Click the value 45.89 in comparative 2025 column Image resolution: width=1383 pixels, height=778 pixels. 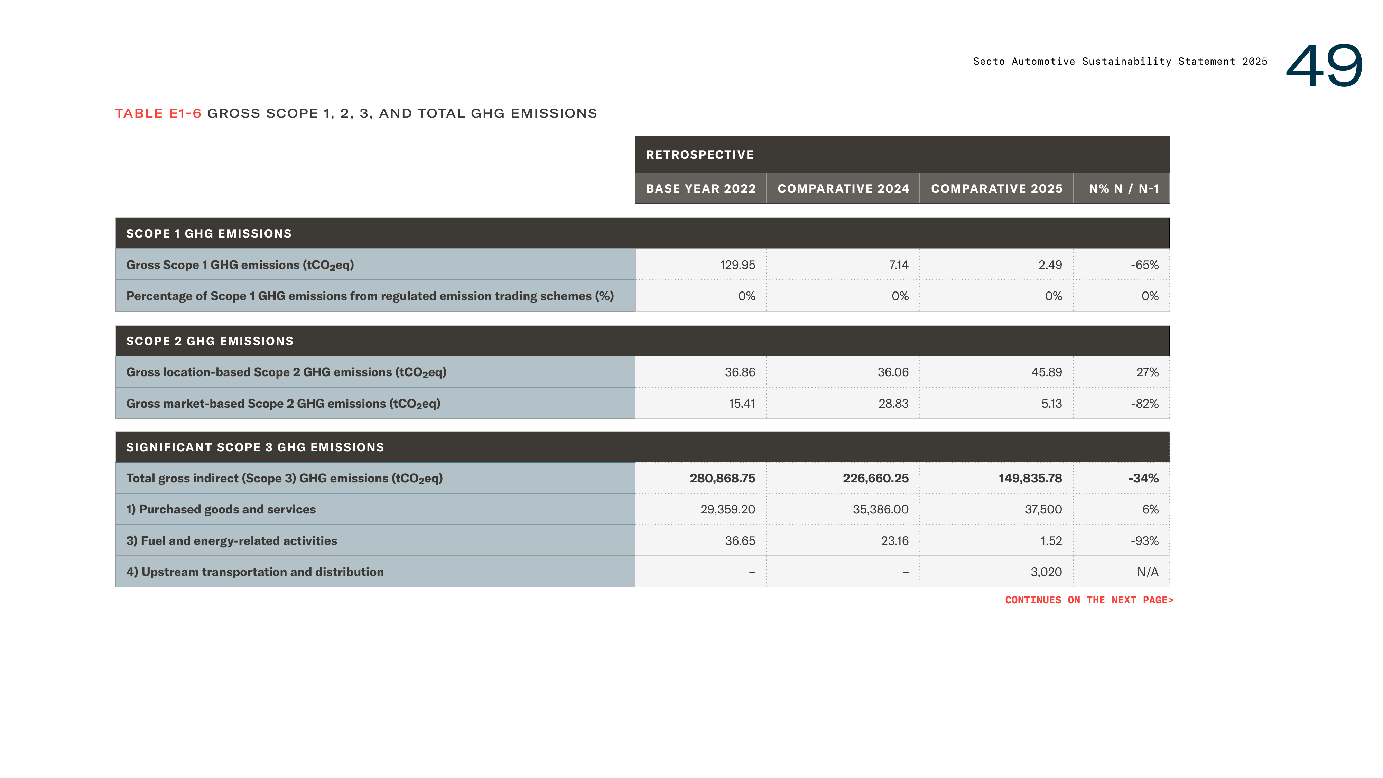coord(1046,372)
